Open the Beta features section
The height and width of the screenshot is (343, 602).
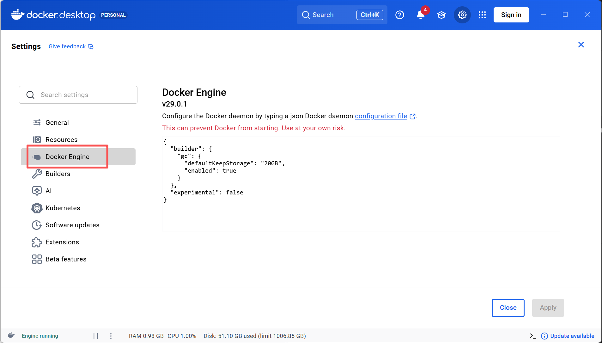(78, 259)
